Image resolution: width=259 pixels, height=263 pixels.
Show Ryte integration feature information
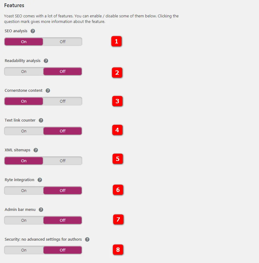click(x=39, y=180)
